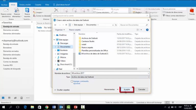Open the Windows Start menu
Viewport: 196px width, 110px height.
(4, 107)
